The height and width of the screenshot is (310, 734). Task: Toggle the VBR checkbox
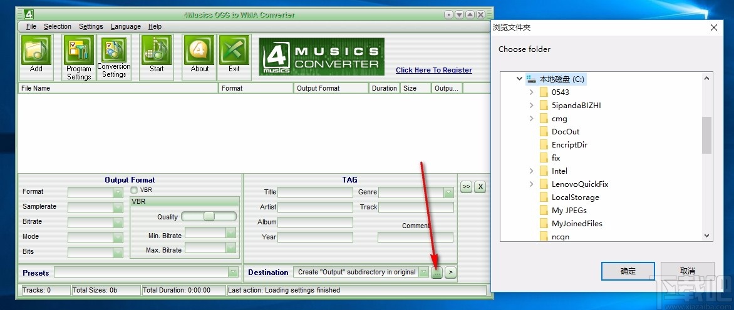click(x=135, y=190)
